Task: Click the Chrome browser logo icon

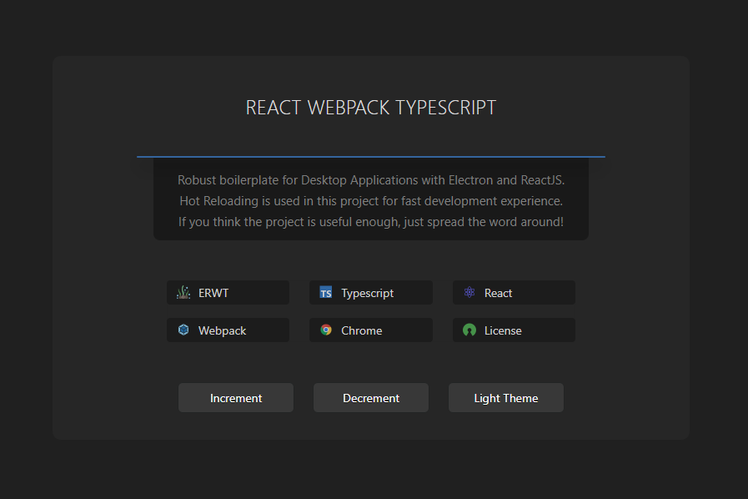Action: click(326, 330)
